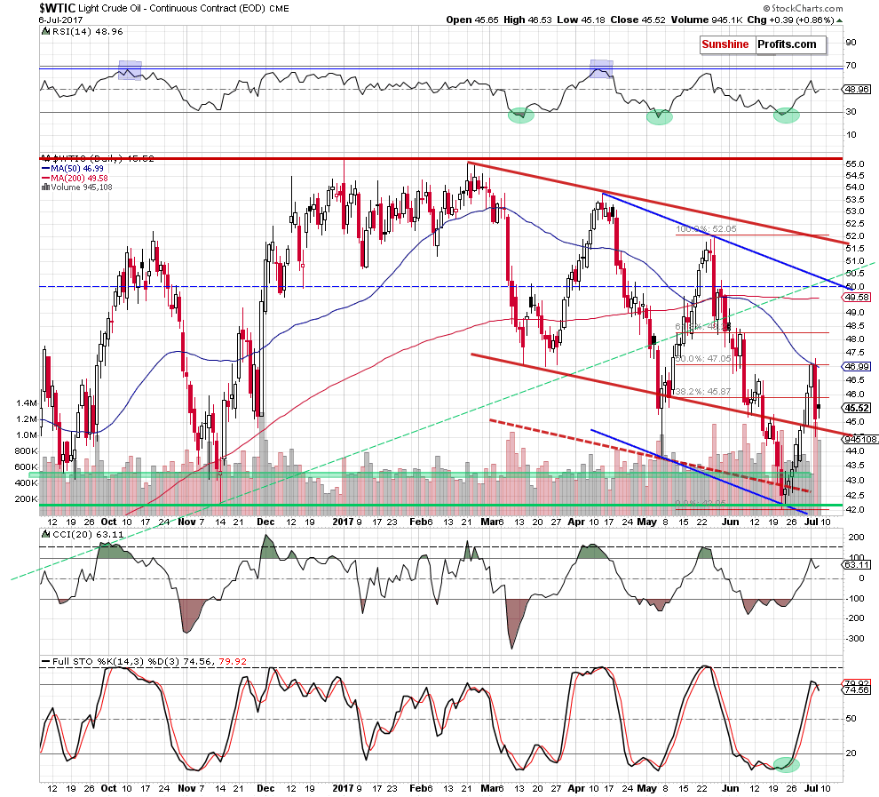Click the High 46.53 value

[x=527, y=20]
